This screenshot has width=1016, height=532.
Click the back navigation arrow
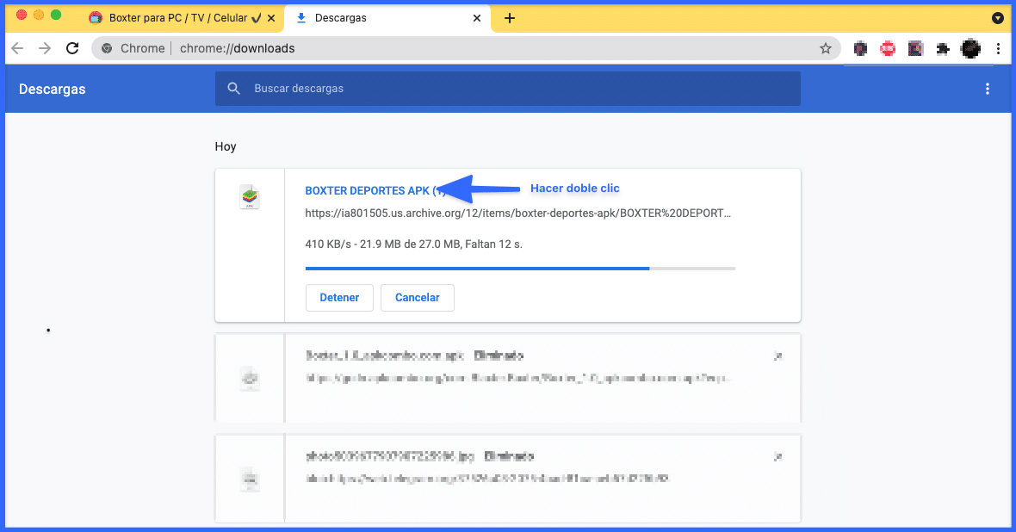click(x=17, y=48)
